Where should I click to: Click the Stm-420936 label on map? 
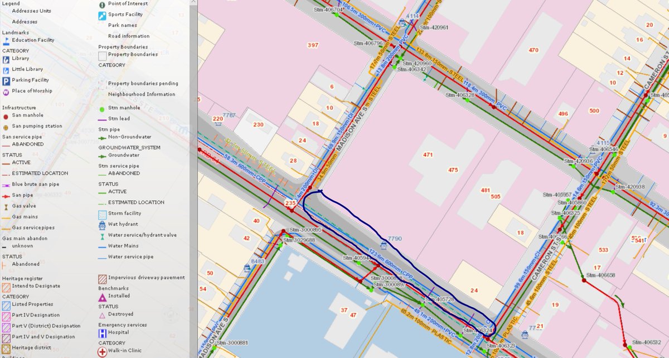[x=578, y=161]
